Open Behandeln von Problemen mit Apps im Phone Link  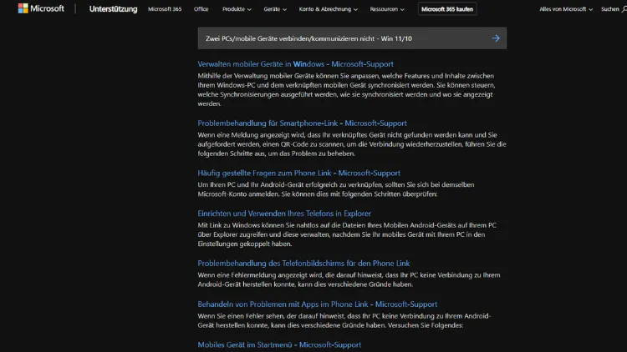[318, 304]
